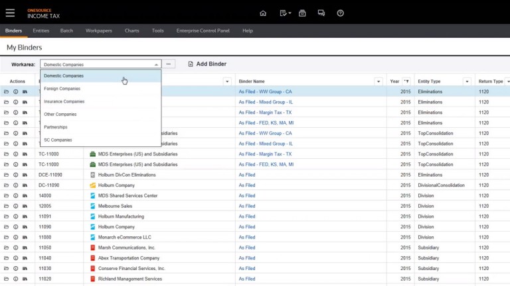Click info icon for MDS Shared Services Center row
Viewport: 510px width, 286px height.
click(15, 196)
